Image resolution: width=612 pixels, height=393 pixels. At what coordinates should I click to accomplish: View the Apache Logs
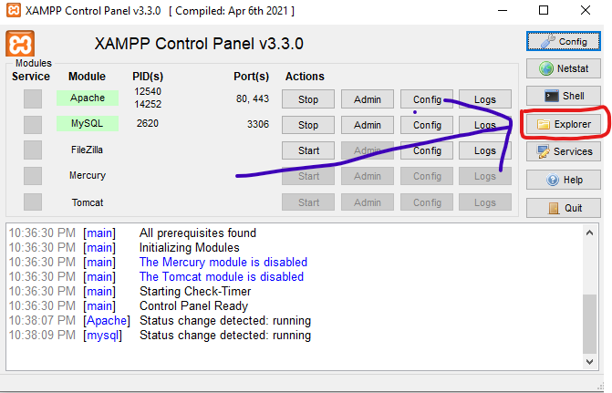(485, 99)
